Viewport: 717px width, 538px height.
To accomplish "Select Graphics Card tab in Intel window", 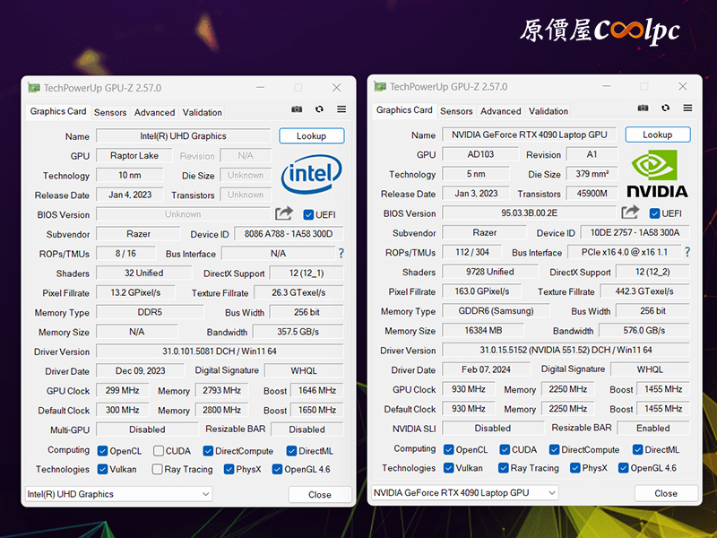I will coord(58,111).
